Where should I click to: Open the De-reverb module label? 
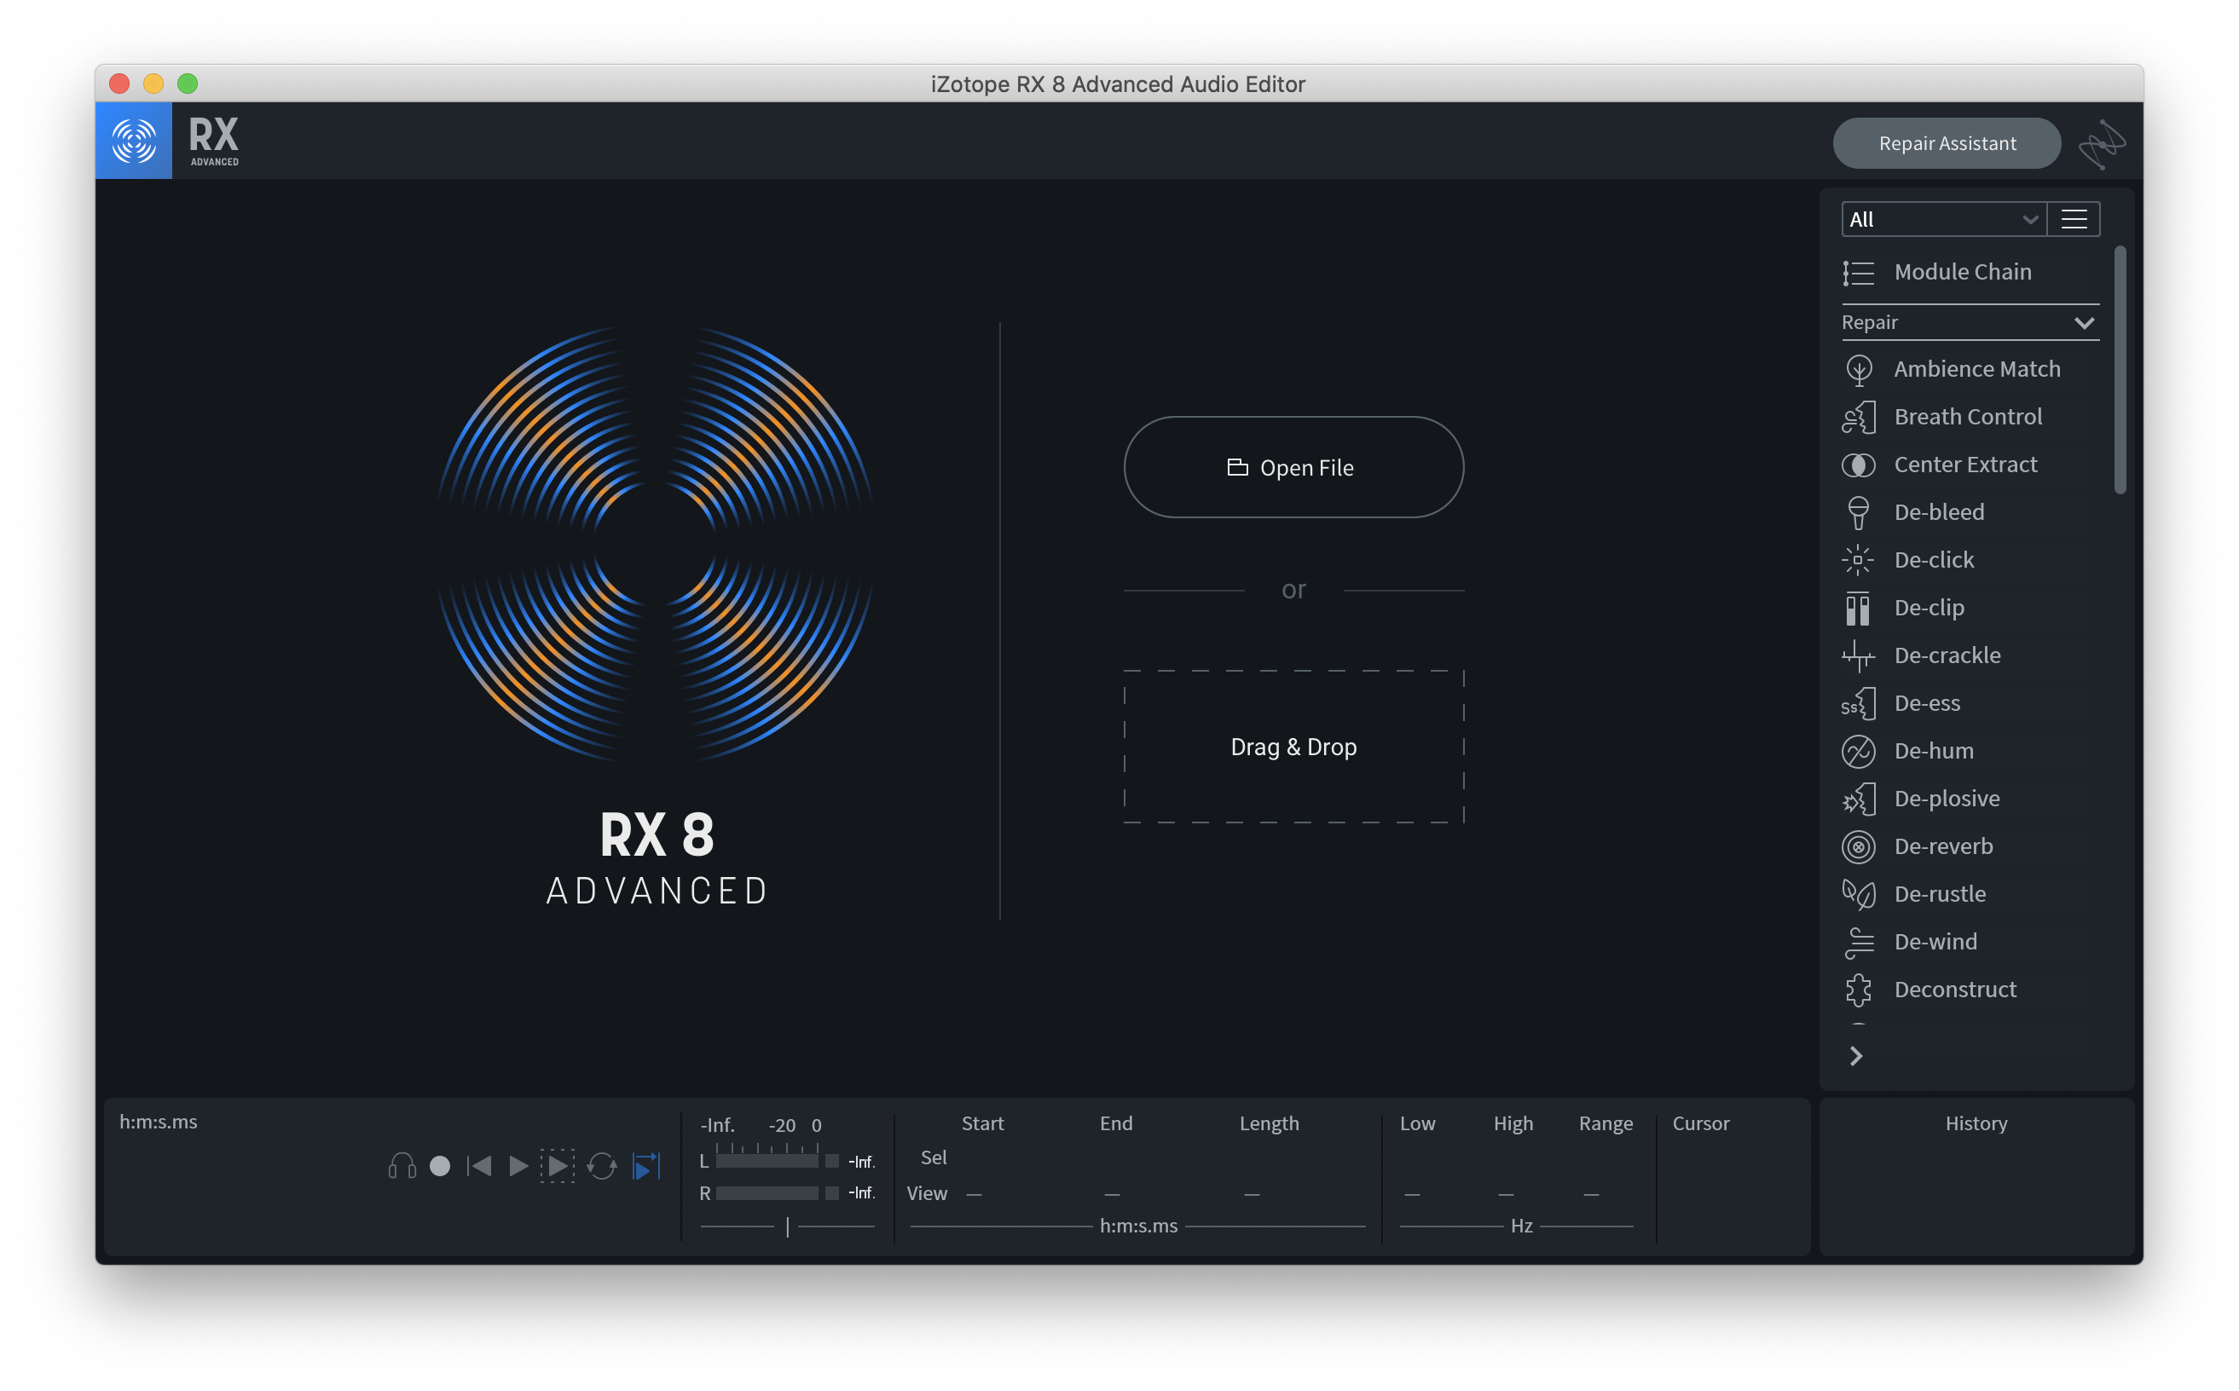[1944, 847]
